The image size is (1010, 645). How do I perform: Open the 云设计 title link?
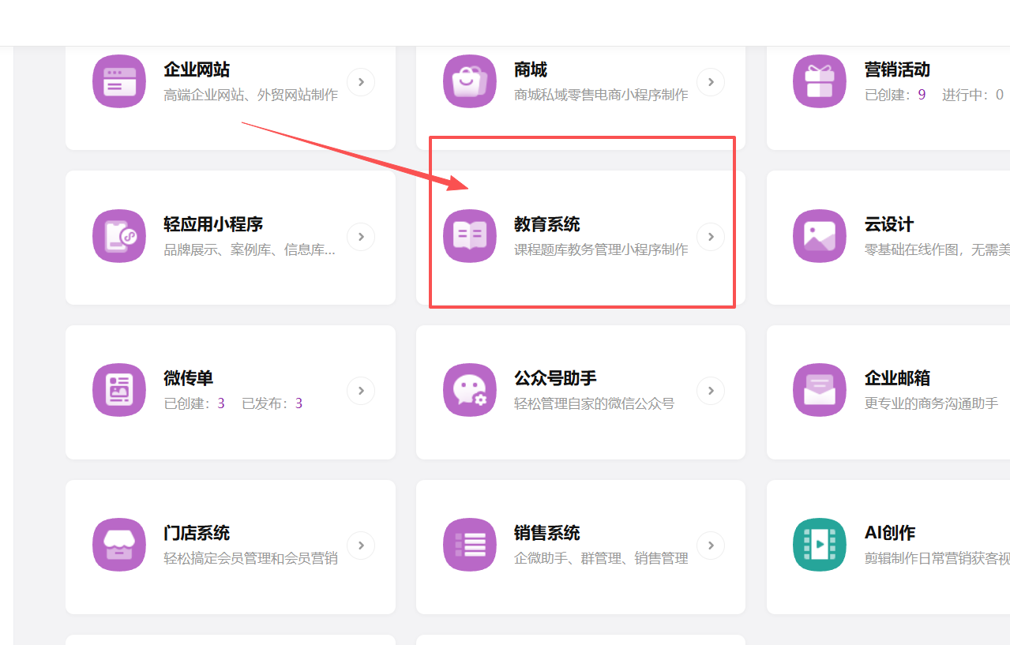pos(889,224)
